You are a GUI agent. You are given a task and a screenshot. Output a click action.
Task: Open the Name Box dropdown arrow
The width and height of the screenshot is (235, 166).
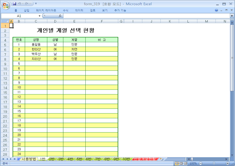click(39, 16)
